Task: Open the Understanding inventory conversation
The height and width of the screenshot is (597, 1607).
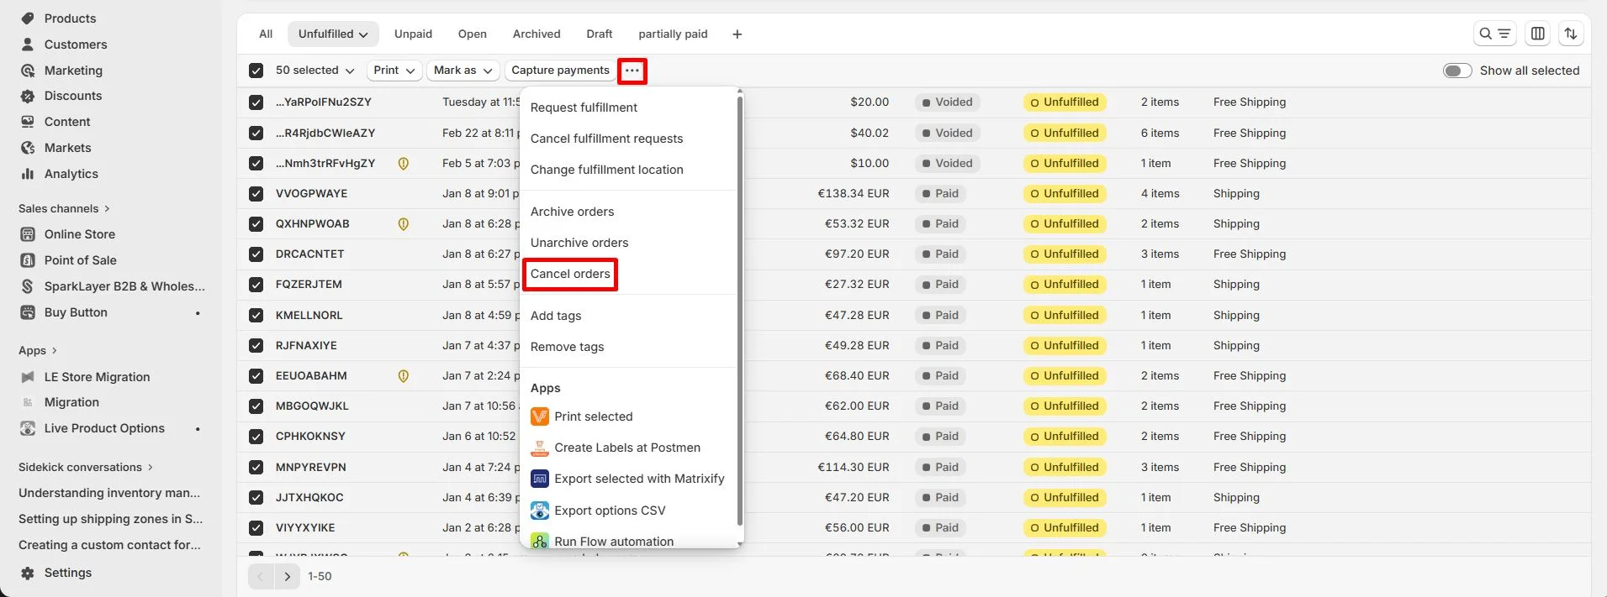Action: pos(109,493)
